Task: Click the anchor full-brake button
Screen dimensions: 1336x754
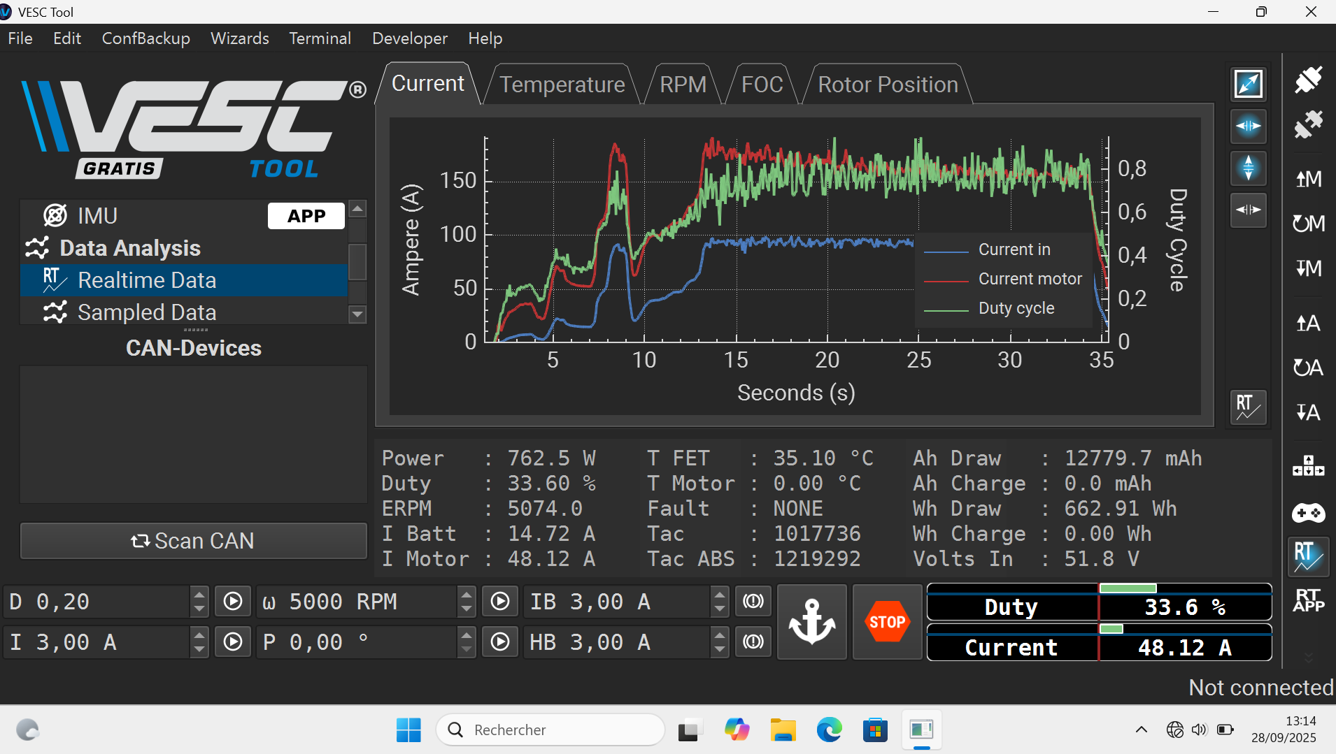Action: tap(812, 622)
